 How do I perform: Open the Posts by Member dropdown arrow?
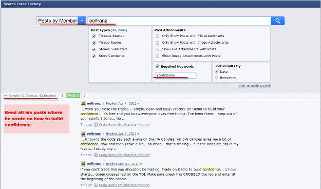pyautogui.click(x=82, y=21)
